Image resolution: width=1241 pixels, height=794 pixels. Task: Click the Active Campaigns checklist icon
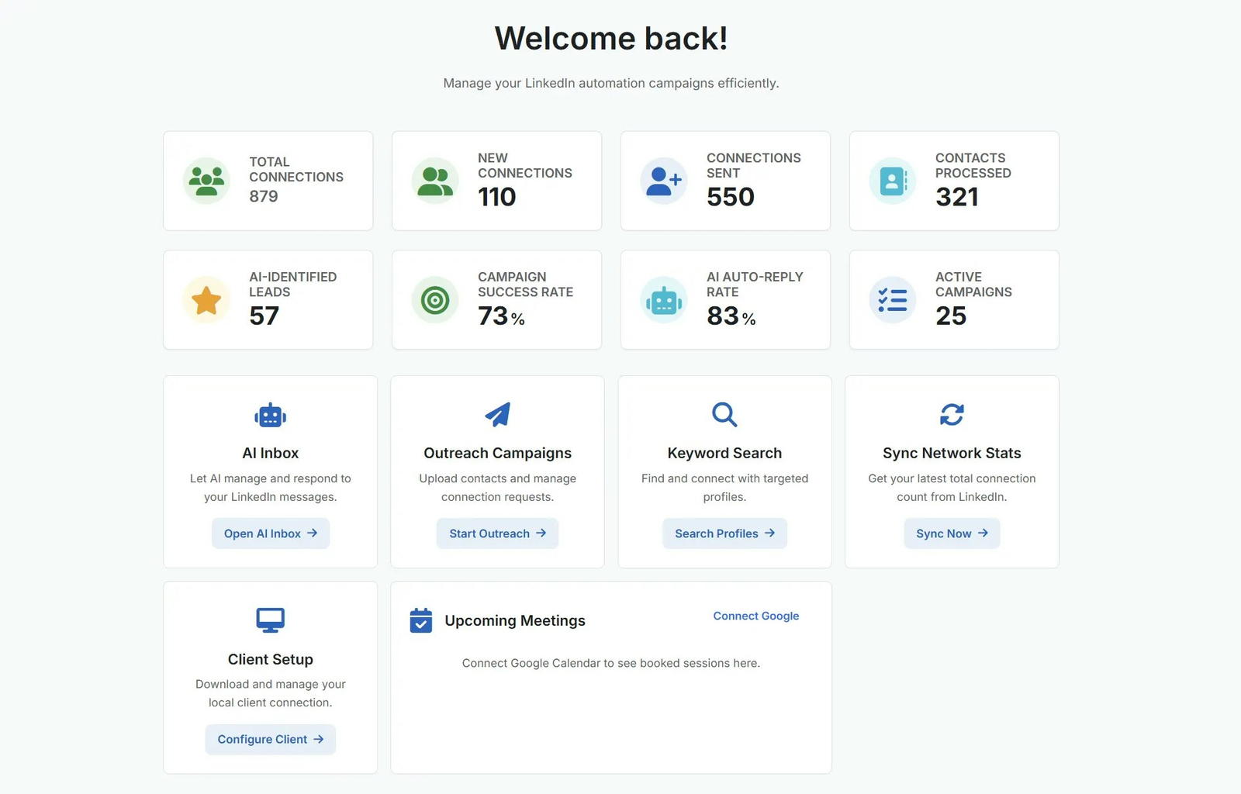coord(893,300)
